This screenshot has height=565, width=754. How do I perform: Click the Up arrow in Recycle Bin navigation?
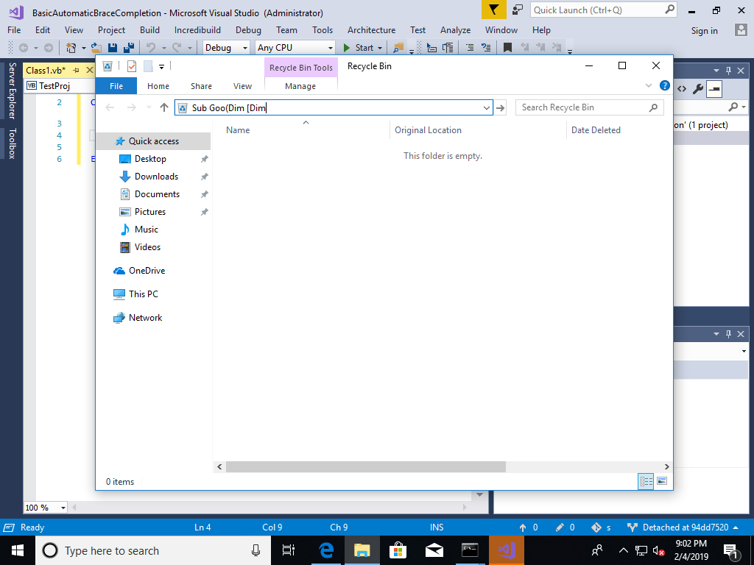tap(164, 107)
